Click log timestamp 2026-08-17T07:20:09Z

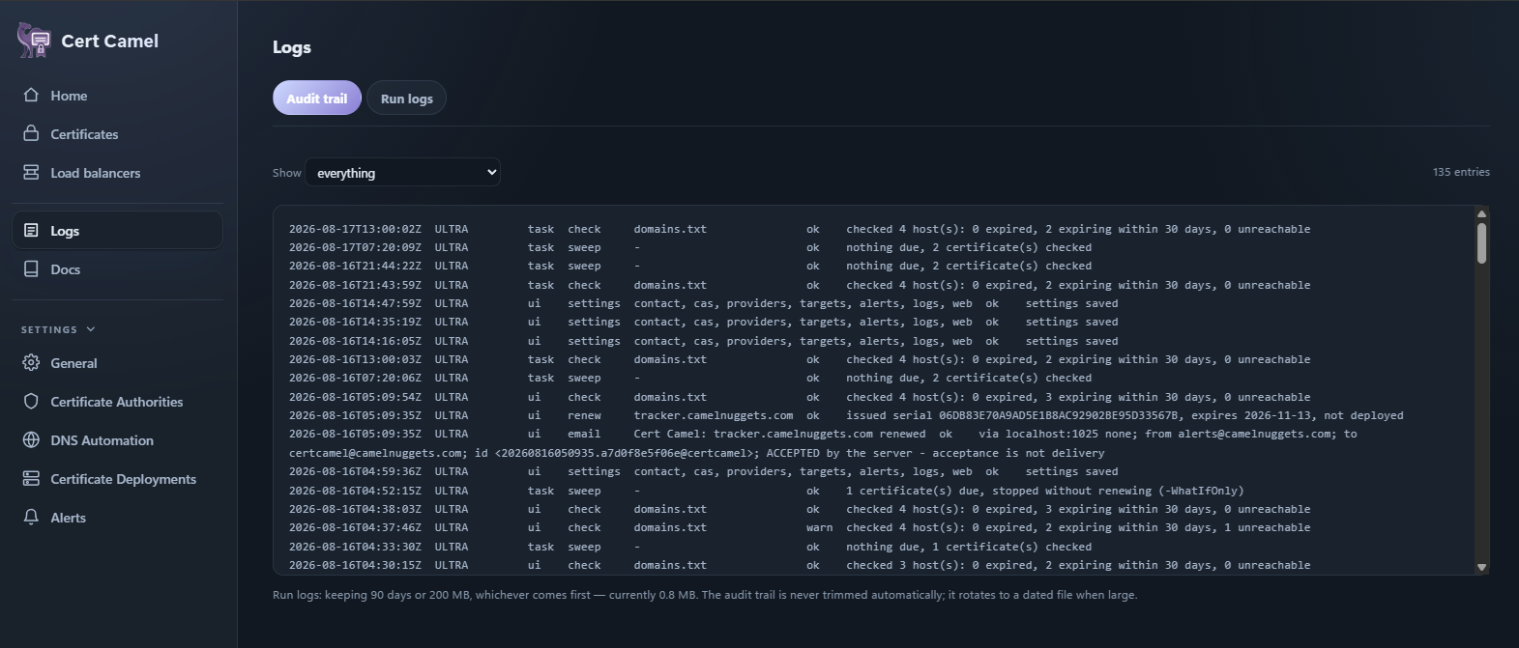click(x=355, y=247)
